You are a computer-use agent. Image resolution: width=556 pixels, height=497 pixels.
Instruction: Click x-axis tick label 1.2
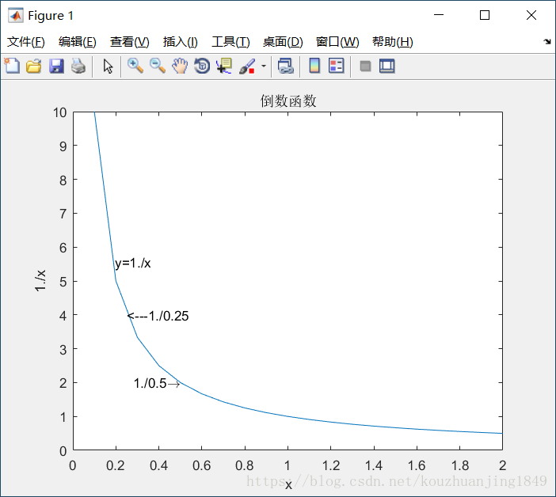click(x=331, y=466)
